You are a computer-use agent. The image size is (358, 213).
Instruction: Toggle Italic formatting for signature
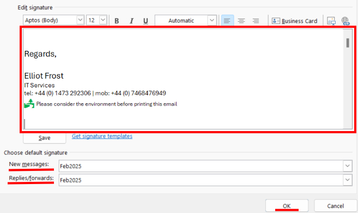click(x=131, y=21)
